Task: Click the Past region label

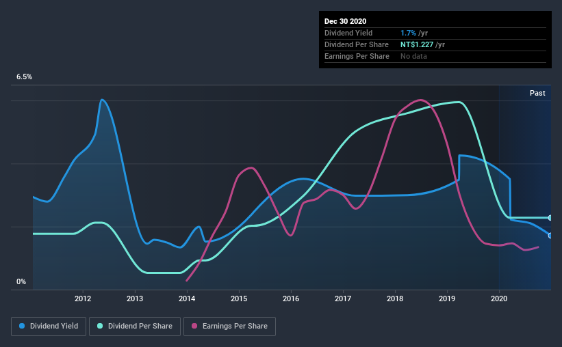Action: click(x=537, y=93)
